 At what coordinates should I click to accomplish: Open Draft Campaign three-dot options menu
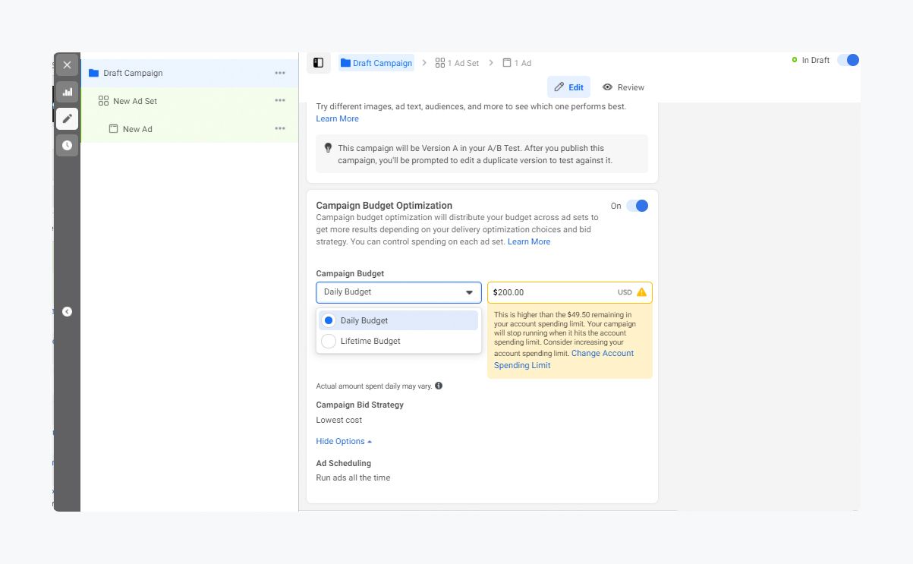pyautogui.click(x=280, y=73)
